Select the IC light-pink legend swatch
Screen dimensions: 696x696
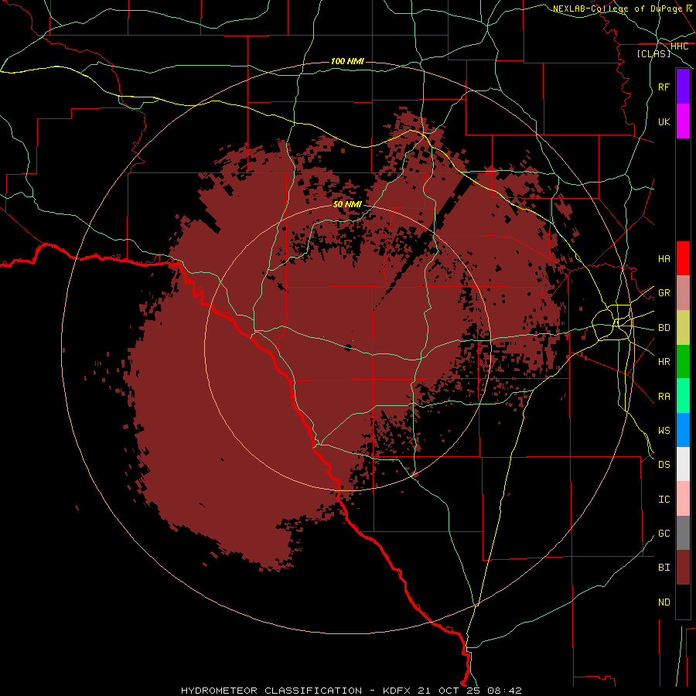683,499
